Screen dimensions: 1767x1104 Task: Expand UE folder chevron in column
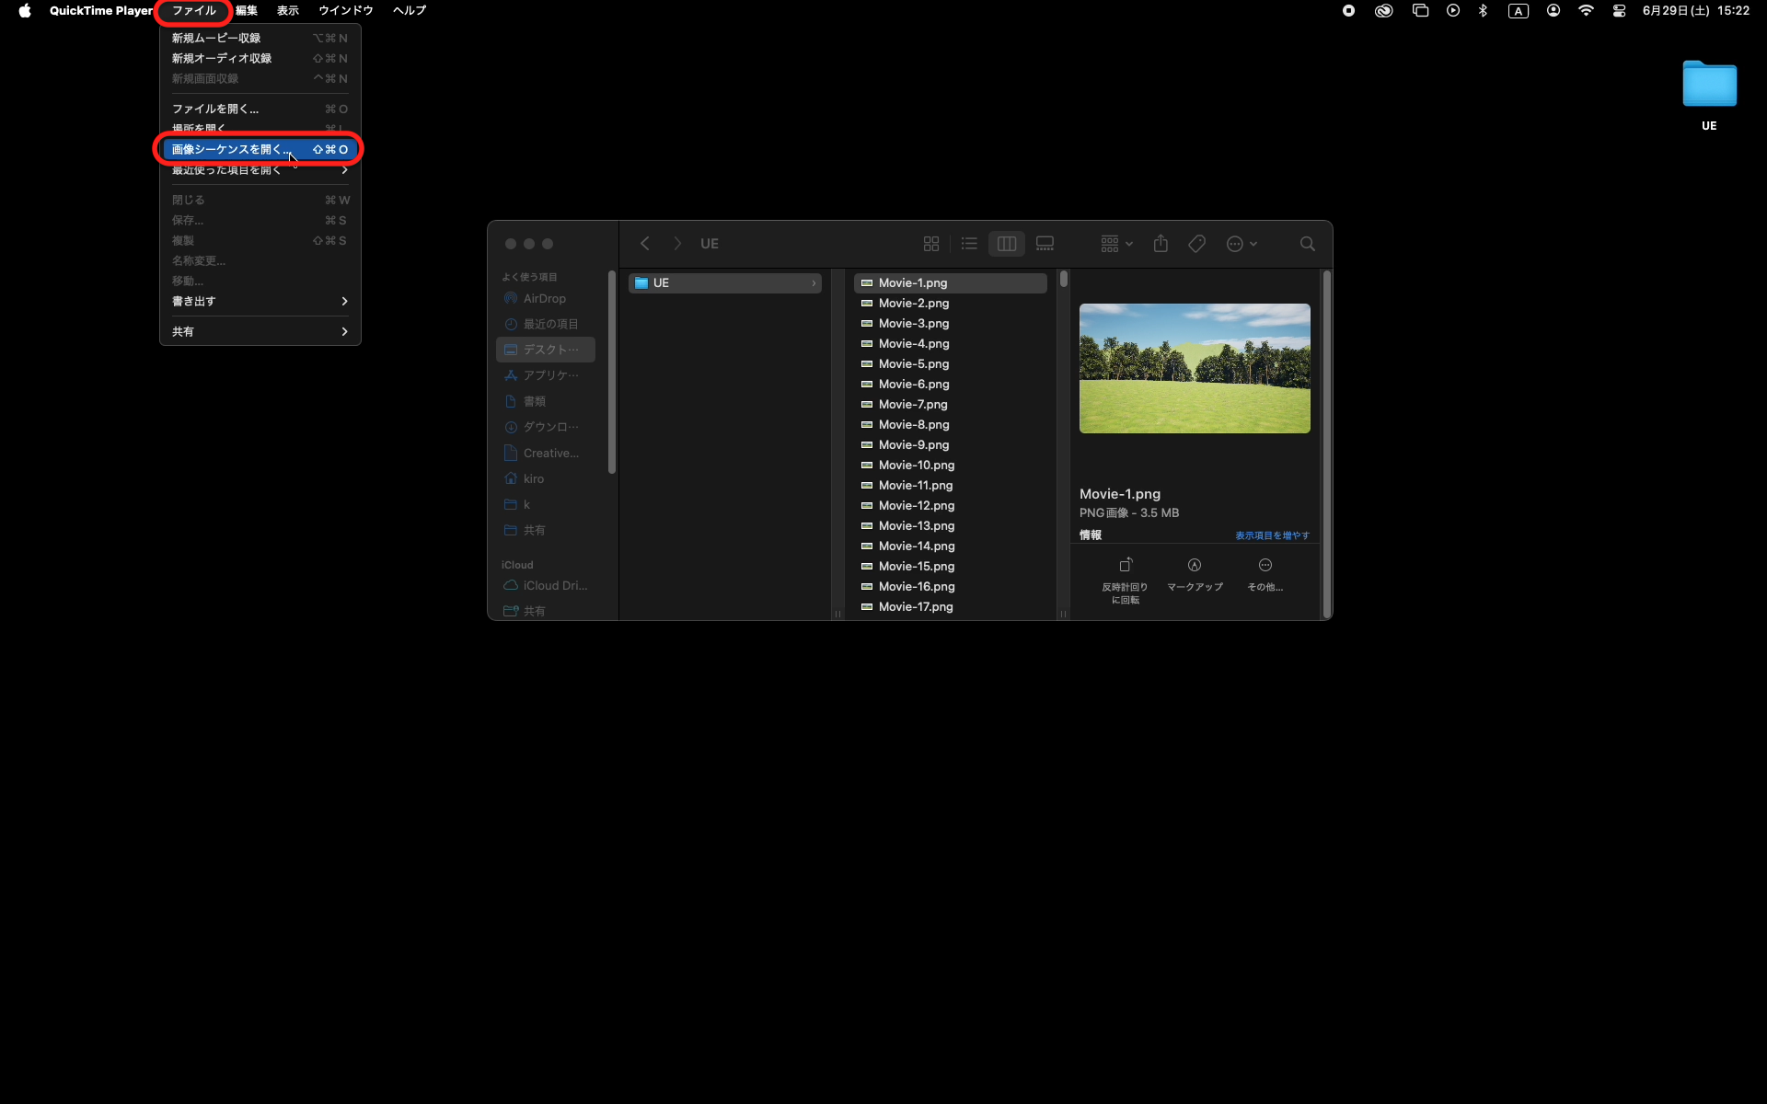point(814,282)
